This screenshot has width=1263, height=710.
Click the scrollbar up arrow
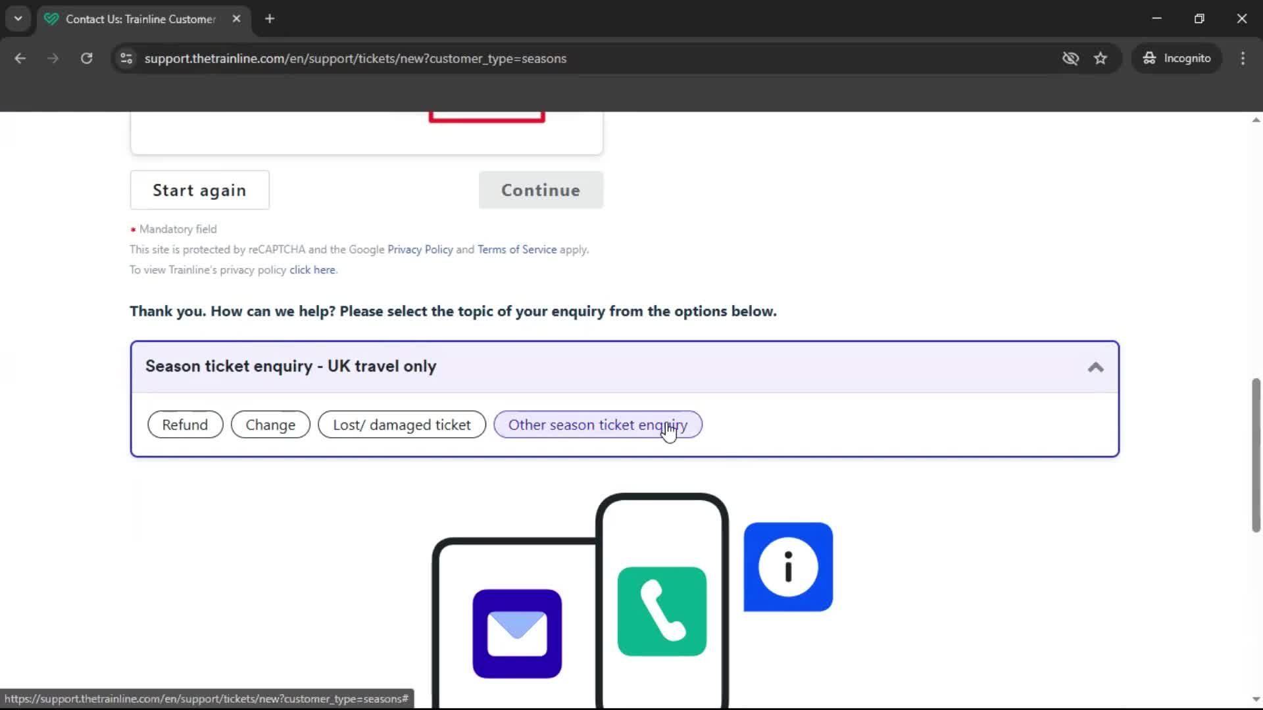coord(1255,119)
